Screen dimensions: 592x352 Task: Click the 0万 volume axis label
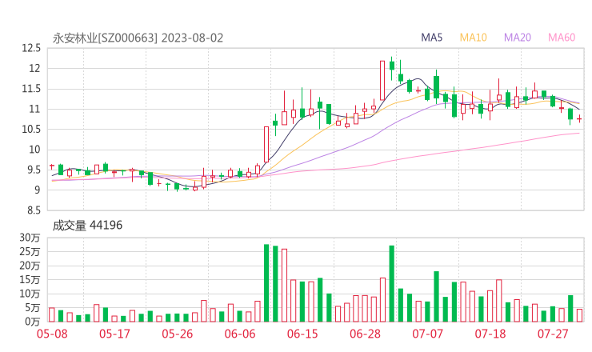click(33, 322)
